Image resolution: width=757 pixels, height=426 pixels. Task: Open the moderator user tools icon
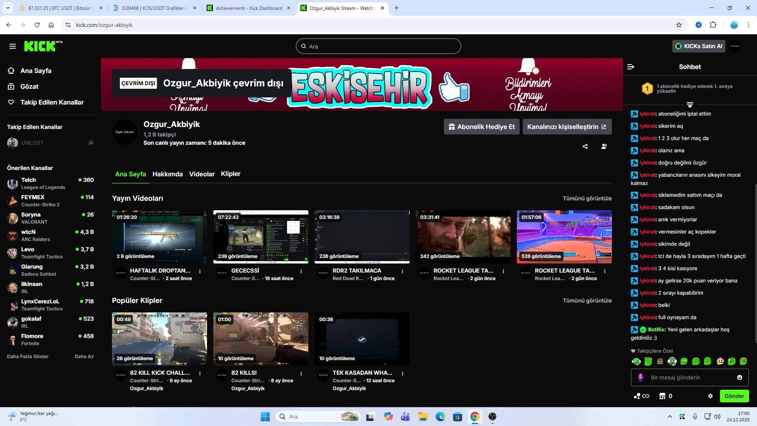604,146
